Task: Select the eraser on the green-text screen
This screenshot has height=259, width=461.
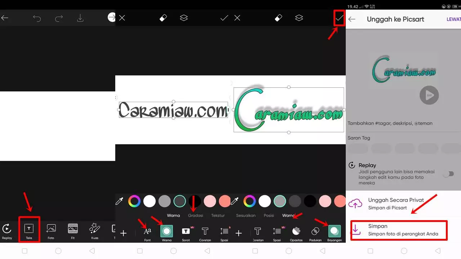Action: [278, 18]
